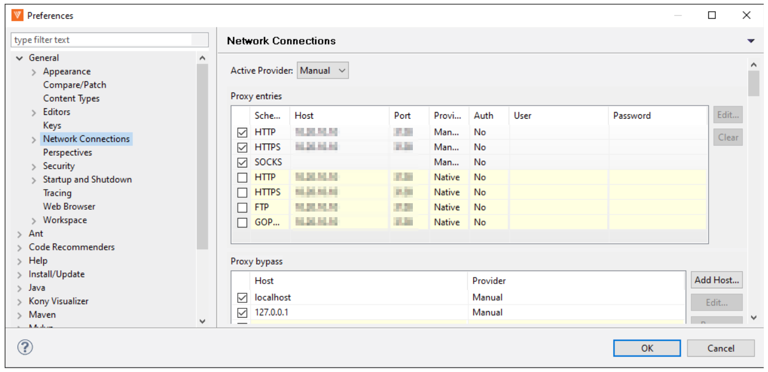This screenshot has width=768, height=372.
Task: Click the Kony Visualizer title bar logo
Action: pyautogui.click(x=17, y=15)
